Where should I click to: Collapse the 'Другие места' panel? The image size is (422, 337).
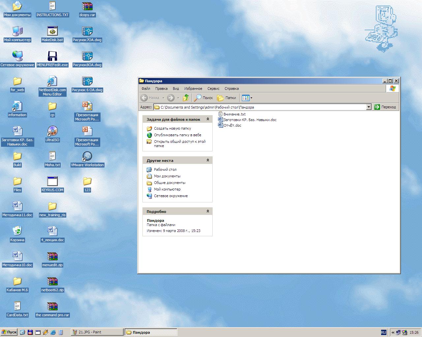tap(208, 160)
